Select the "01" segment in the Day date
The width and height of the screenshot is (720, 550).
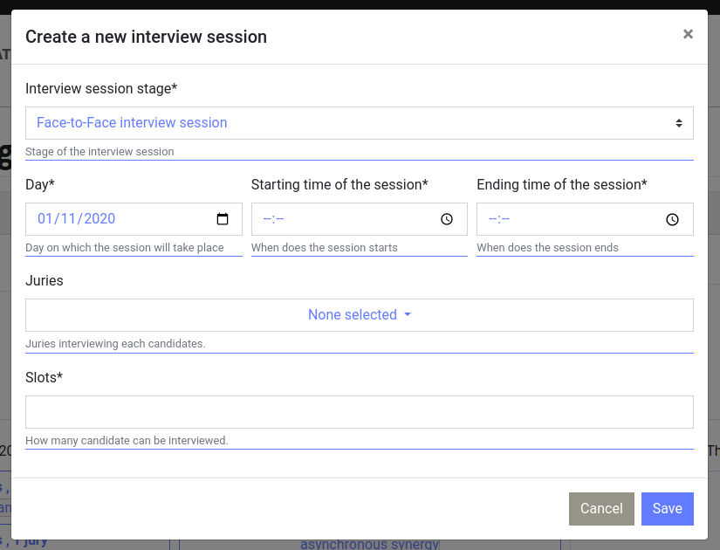[46, 219]
